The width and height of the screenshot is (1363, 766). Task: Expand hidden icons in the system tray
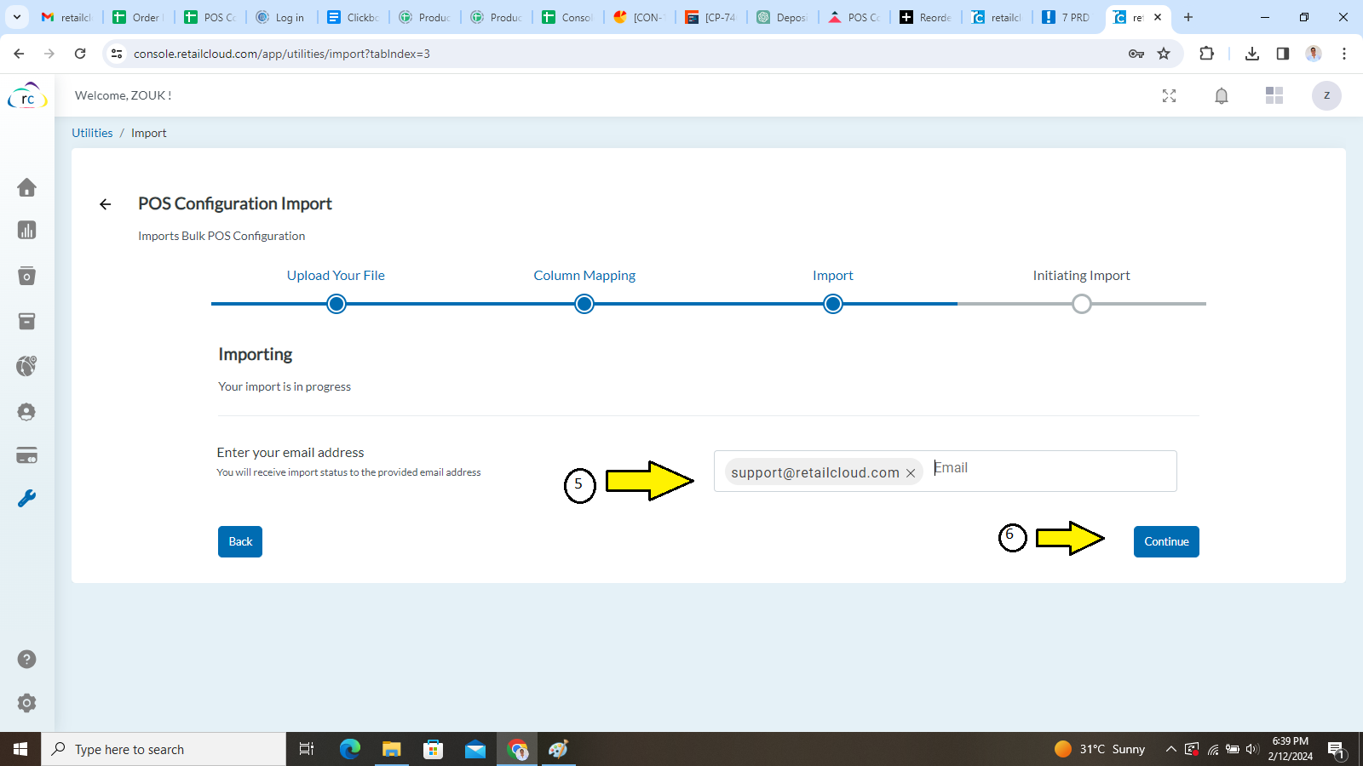click(x=1170, y=749)
